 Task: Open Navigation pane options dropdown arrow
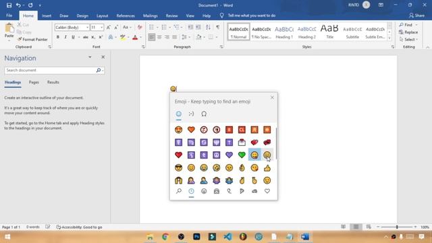(90, 57)
